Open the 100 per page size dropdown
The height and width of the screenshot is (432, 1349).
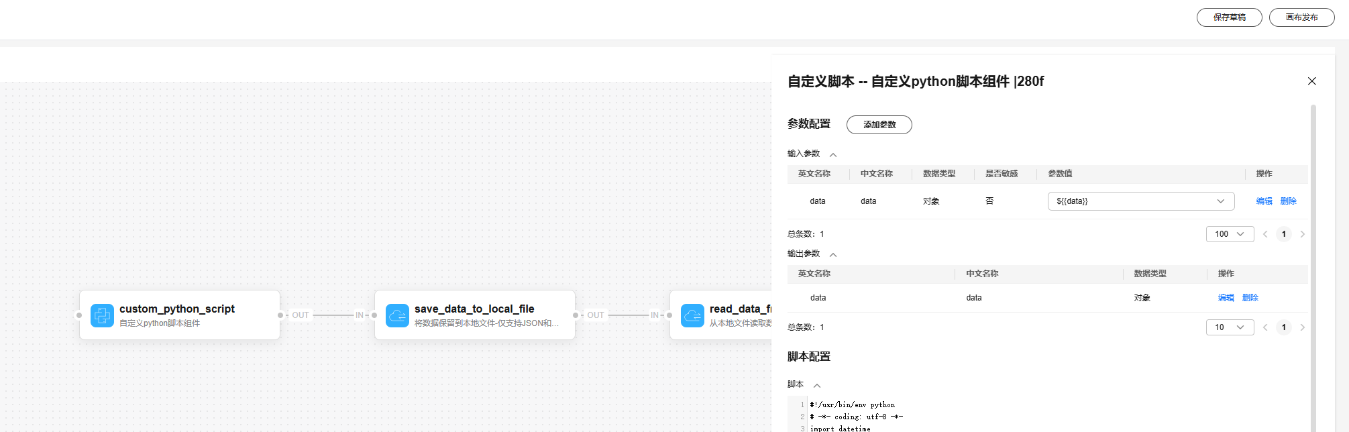coord(1230,234)
